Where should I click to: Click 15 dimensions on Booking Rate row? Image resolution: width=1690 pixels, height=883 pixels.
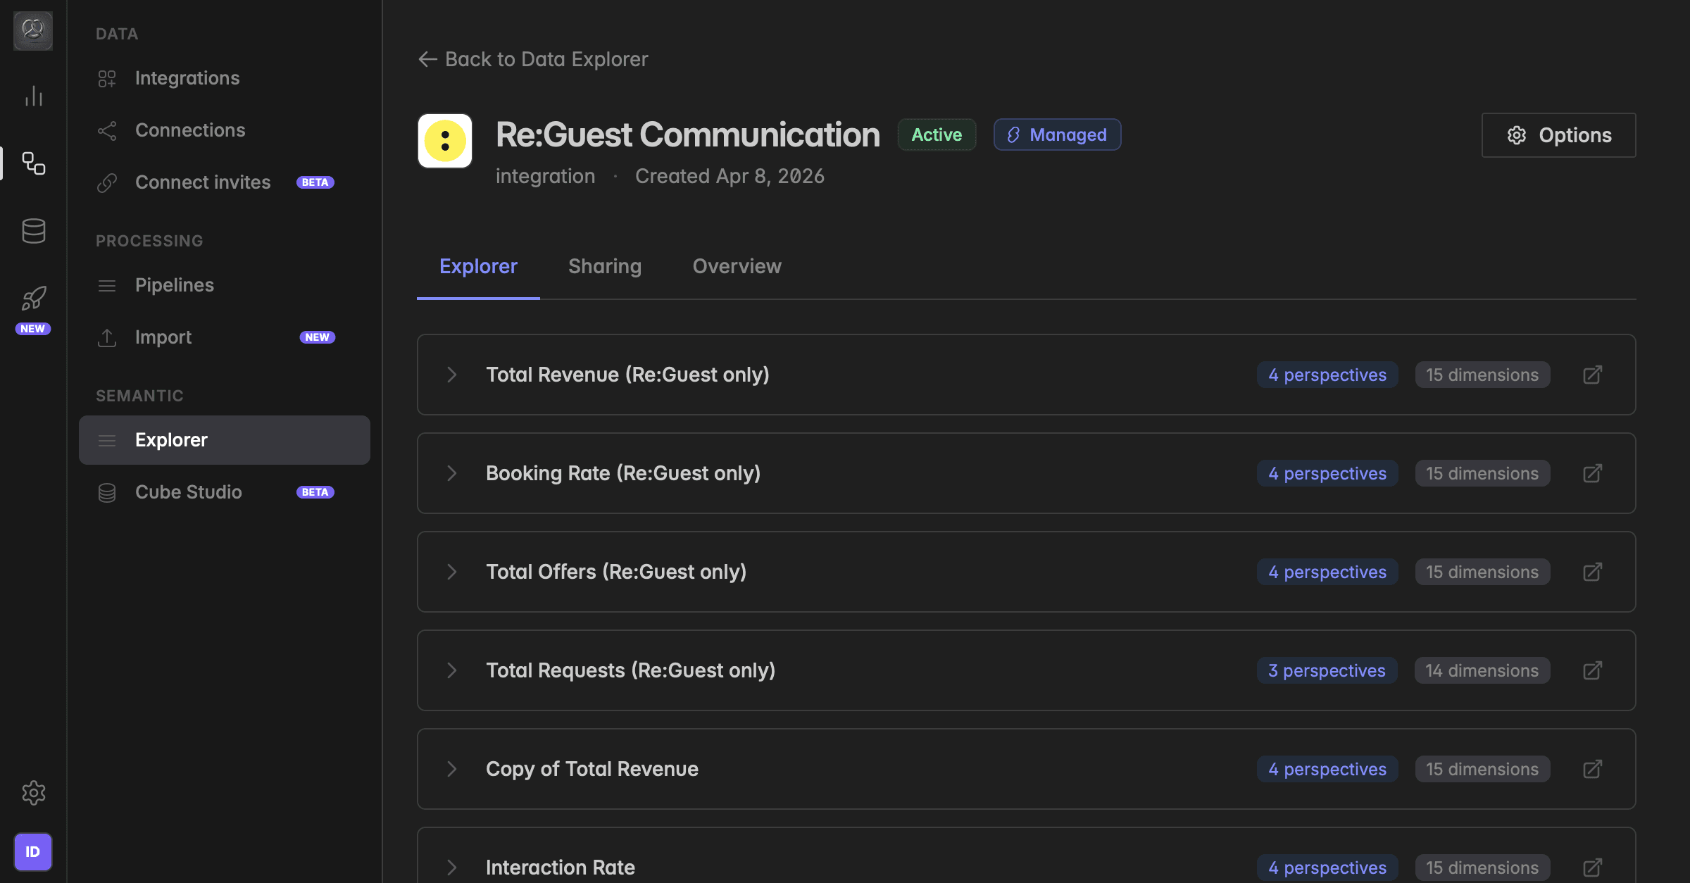(x=1482, y=473)
